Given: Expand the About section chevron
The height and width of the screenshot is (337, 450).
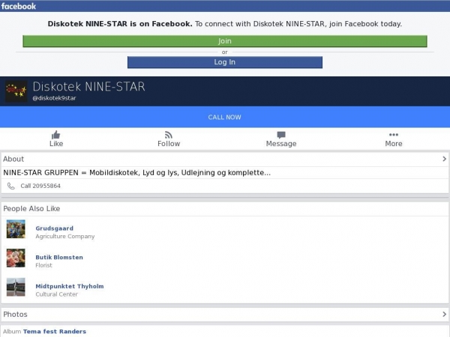Looking at the screenshot, I should (x=444, y=159).
